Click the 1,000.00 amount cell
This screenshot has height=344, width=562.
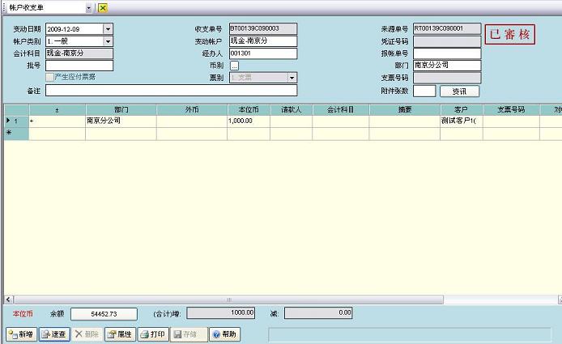coord(248,121)
